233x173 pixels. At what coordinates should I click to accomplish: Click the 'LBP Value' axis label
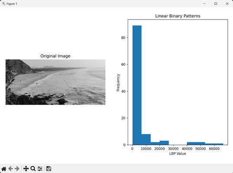[178, 153]
